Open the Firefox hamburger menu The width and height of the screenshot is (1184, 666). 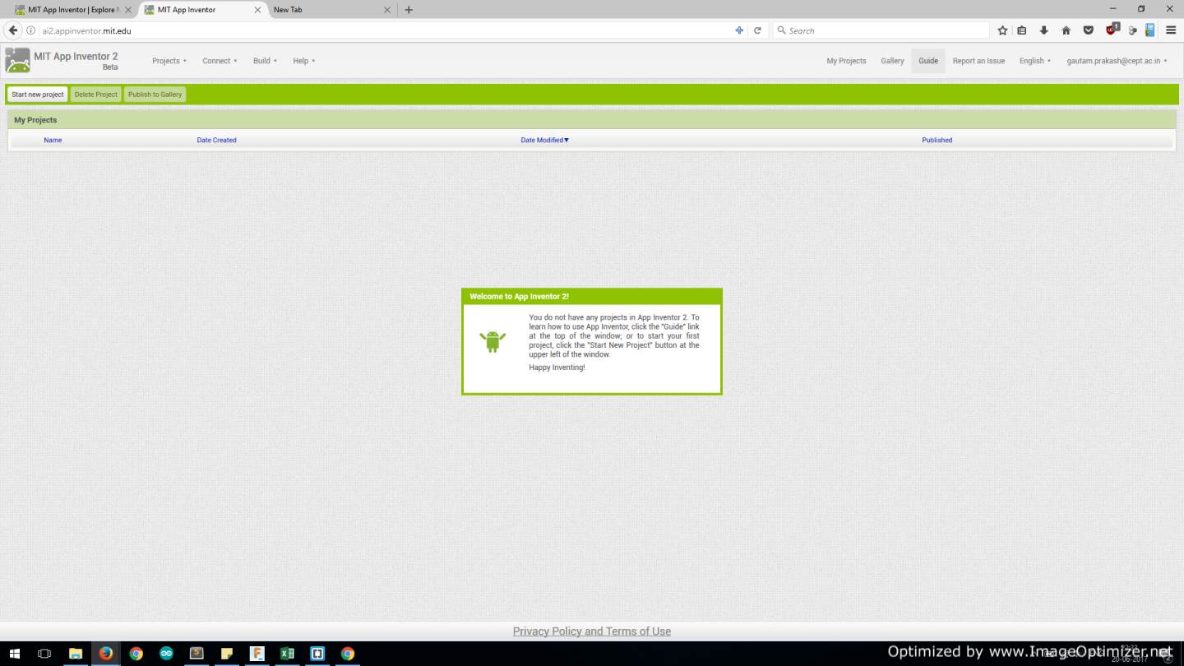click(x=1171, y=30)
